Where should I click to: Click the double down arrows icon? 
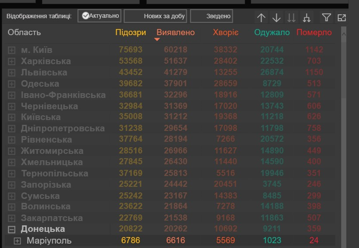pyautogui.click(x=291, y=18)
